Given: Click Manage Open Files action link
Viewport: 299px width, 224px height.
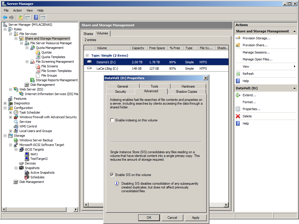Looking at the screenshot, I should (257, 59).
